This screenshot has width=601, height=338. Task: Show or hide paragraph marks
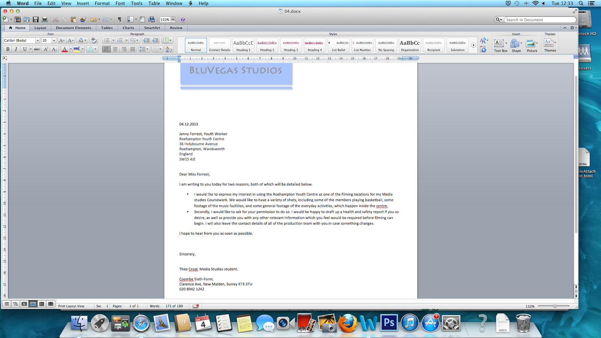(119, 20)
